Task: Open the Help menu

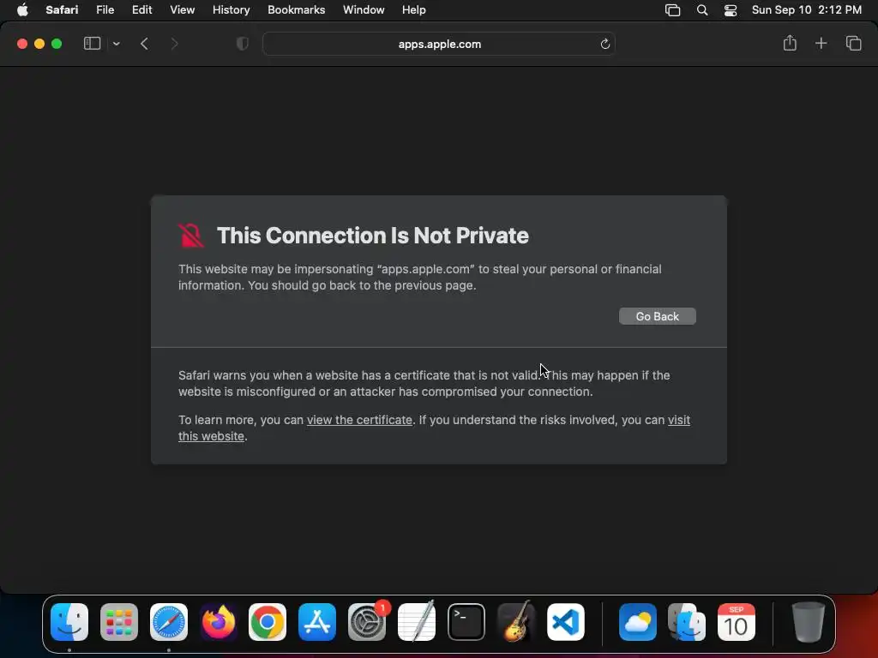Action: click(414, 10)
